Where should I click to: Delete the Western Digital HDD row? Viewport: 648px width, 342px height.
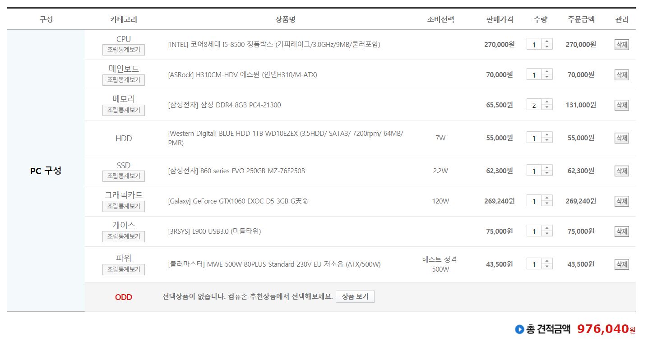tap(621, 138)
